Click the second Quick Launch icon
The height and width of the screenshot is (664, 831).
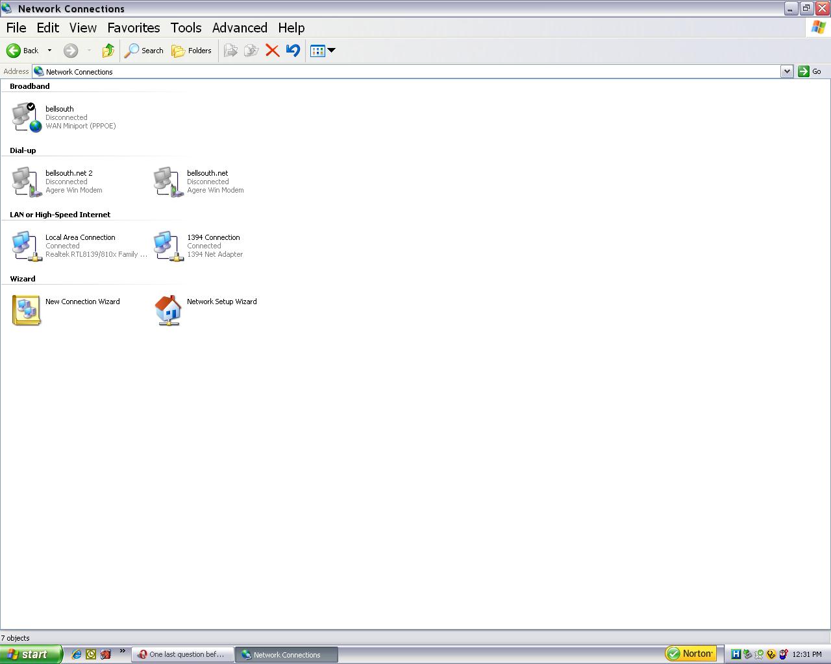[91, 654]
